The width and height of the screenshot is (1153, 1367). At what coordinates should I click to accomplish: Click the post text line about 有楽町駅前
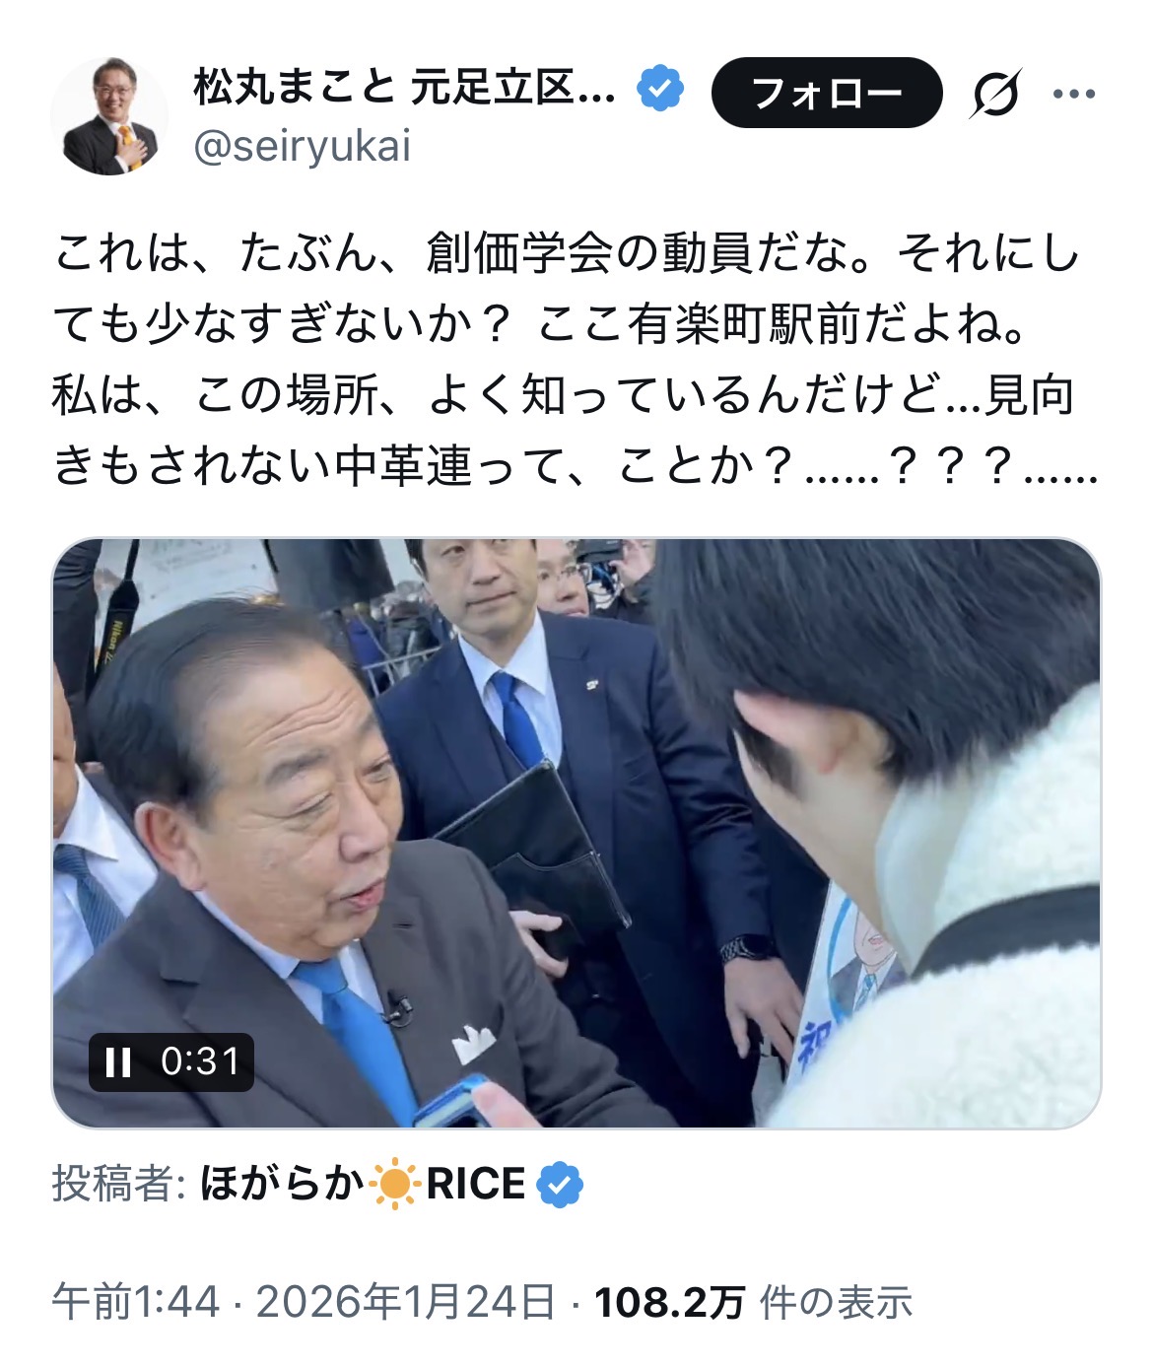point(541,324)
